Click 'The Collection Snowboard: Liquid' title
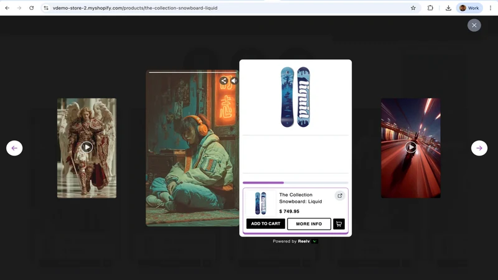This screenshot has width=498, height=280. tap(301, 198)
